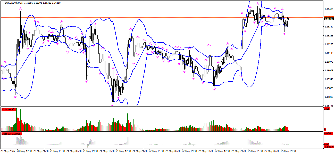
Task: Click the 1.15810 price scale label
Action: pos(329,97)
